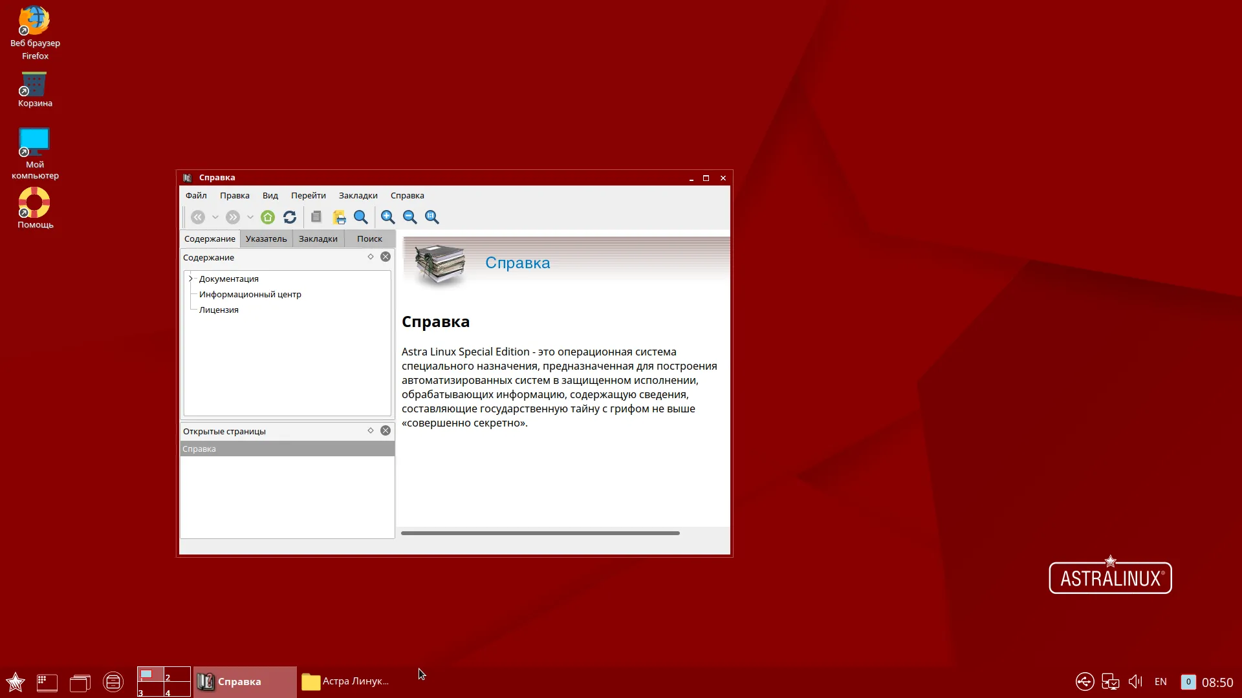Switch to the Содержание tab
Viewport: 1242px width, 698px height.
coord(210,238)
